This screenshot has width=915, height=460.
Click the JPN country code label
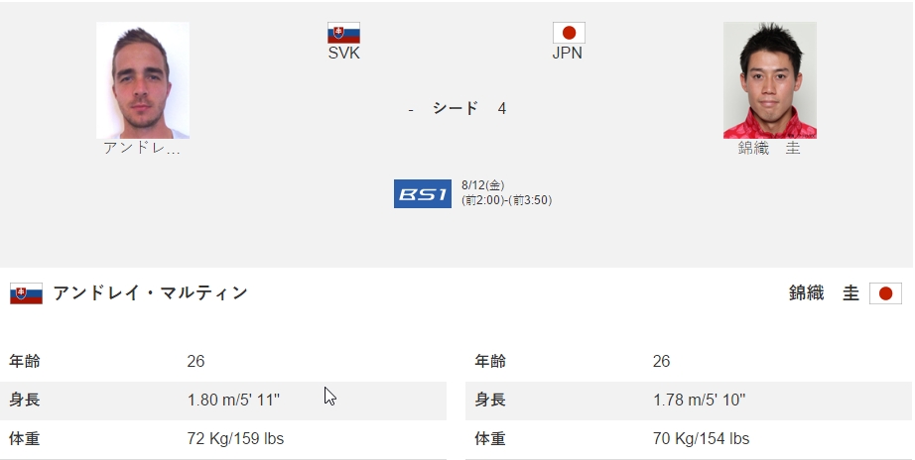[x=568, y=54]
